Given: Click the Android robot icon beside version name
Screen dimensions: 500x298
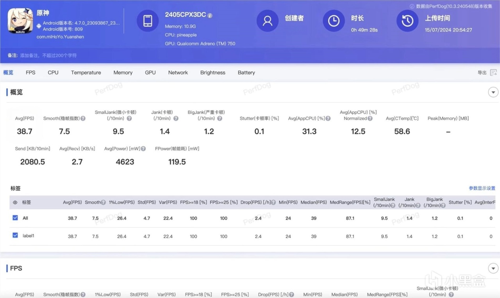Looking at the screenshot, I should [39, 26].
